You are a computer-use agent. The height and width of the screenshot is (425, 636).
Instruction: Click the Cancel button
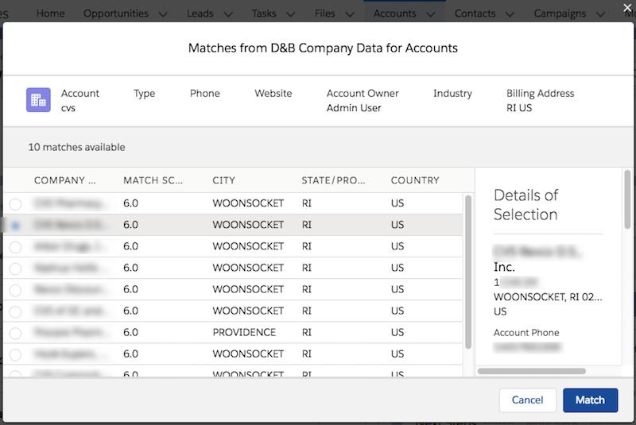click(x=527, y=400)
